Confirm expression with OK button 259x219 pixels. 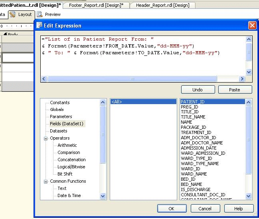pos(172,208)
